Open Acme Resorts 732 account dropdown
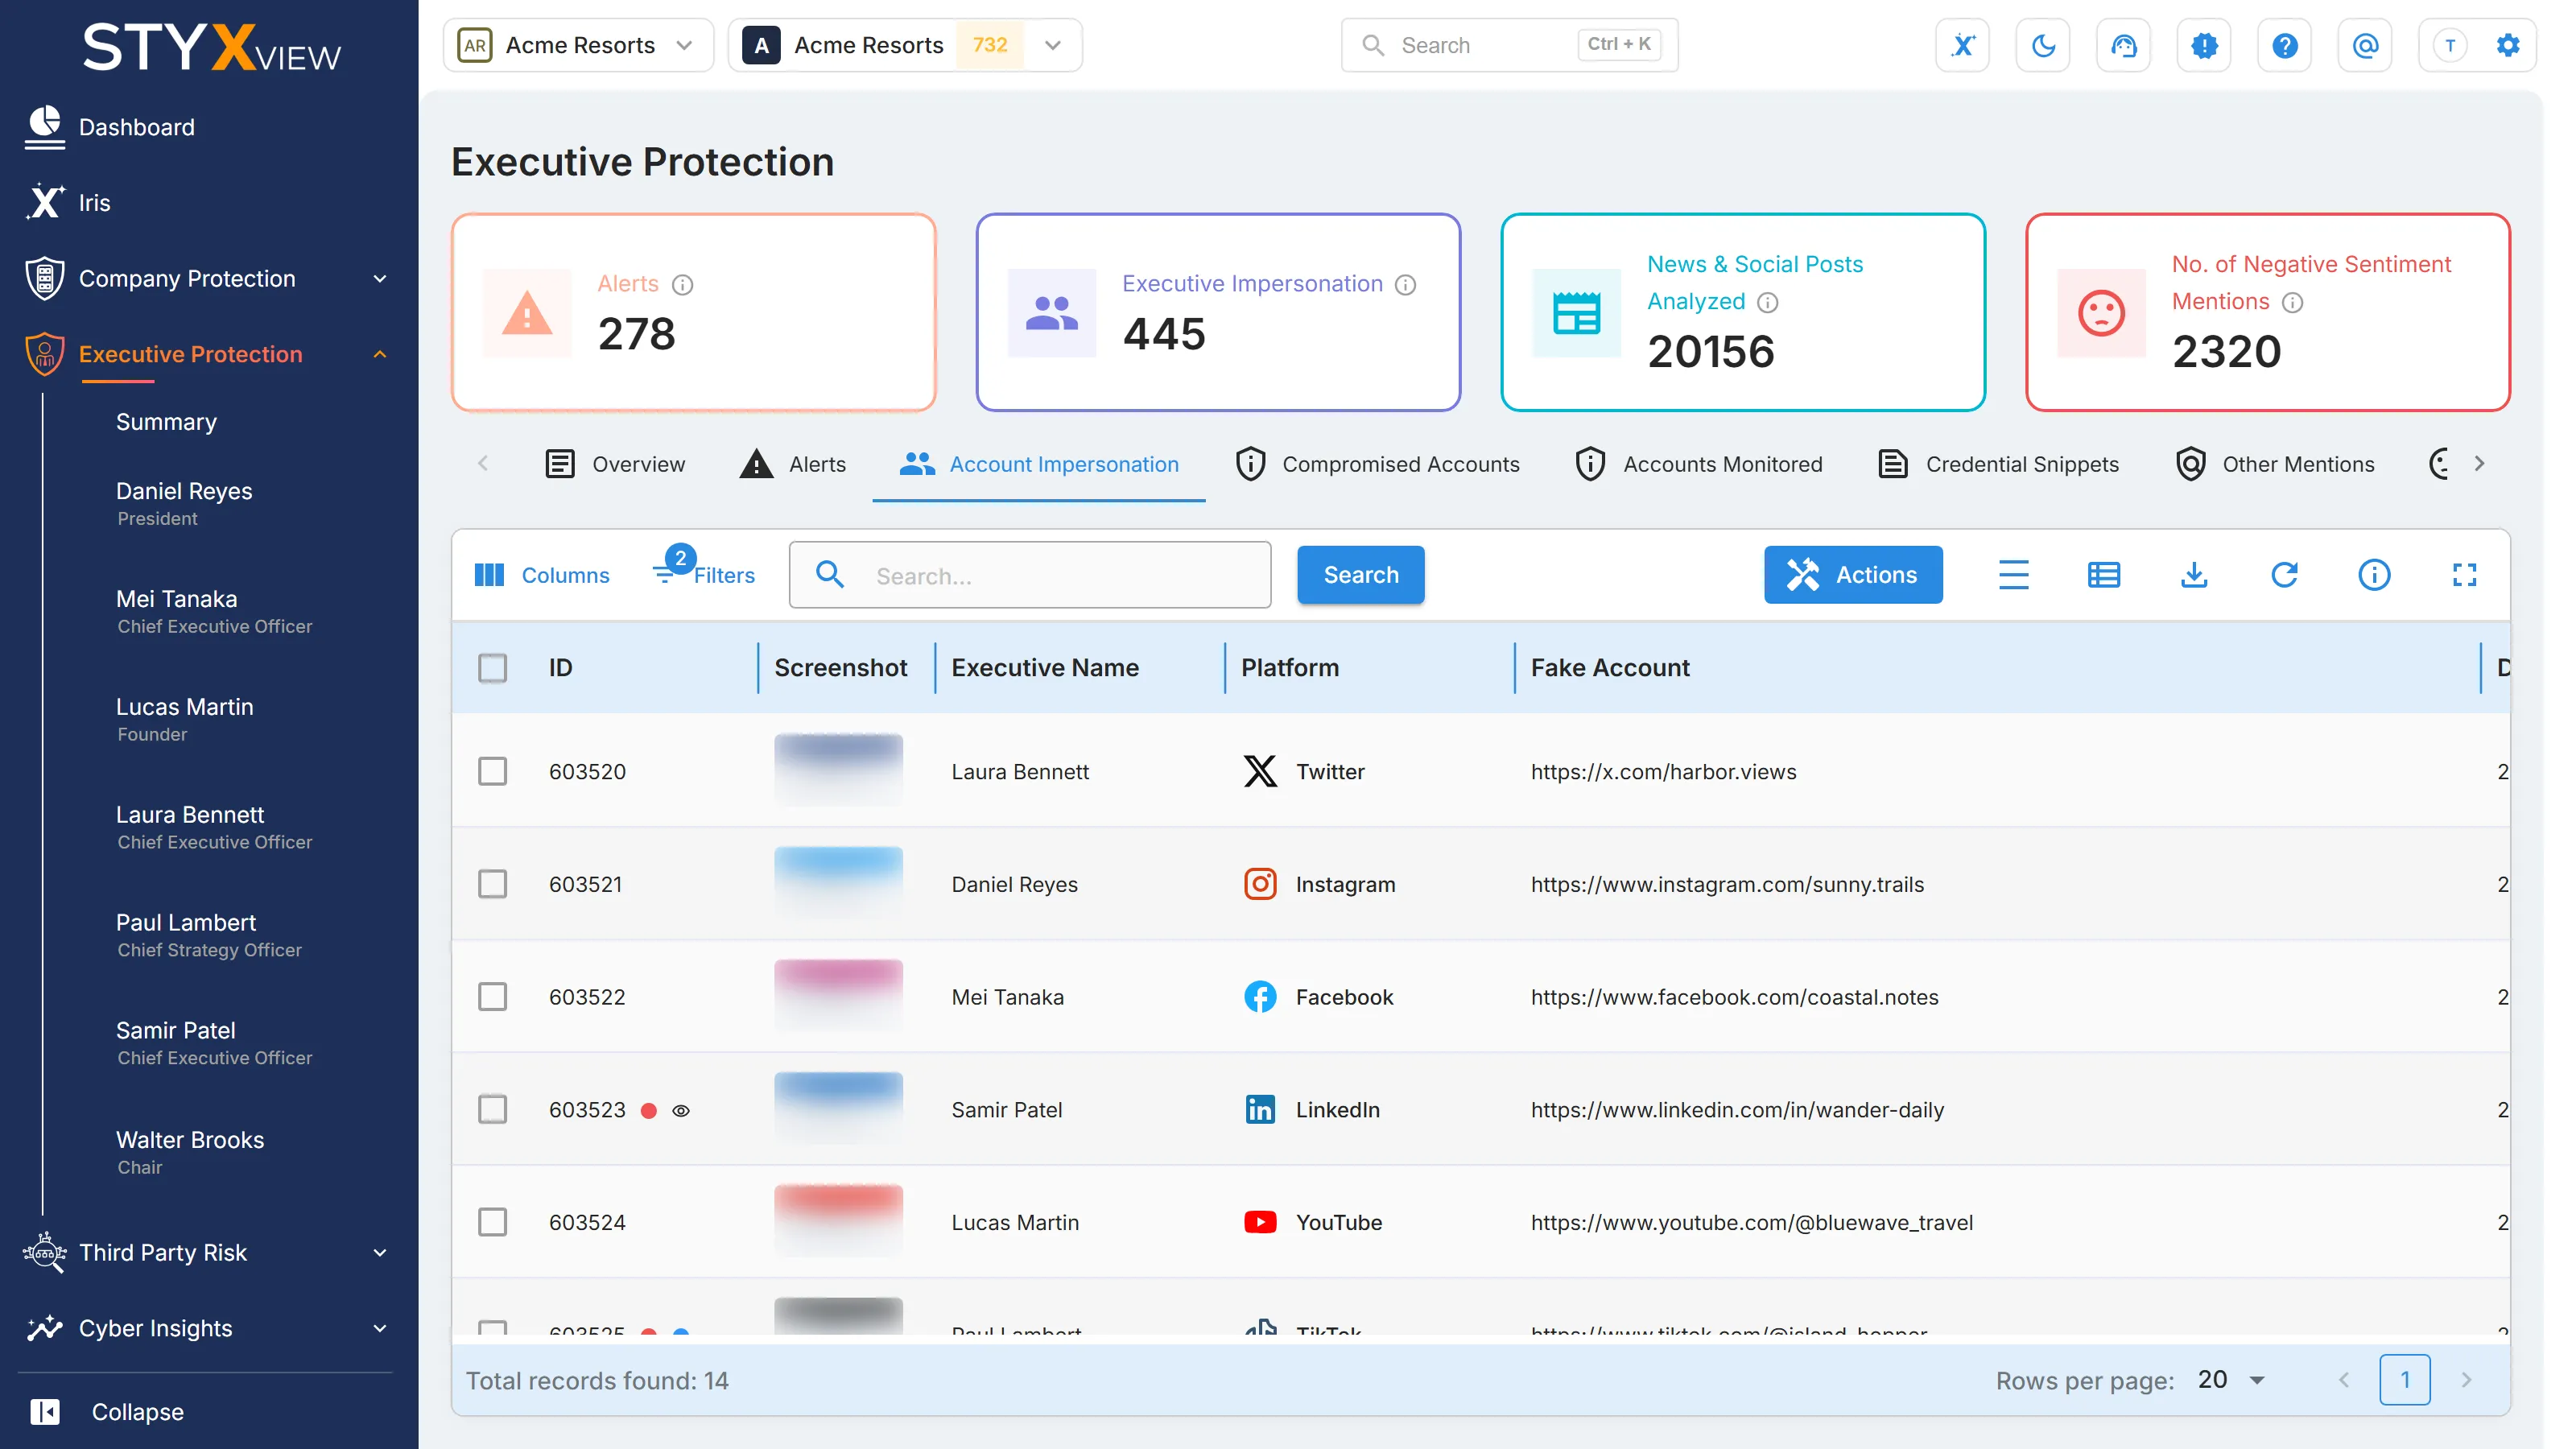 pyautogui.click(x=905, y=45)
